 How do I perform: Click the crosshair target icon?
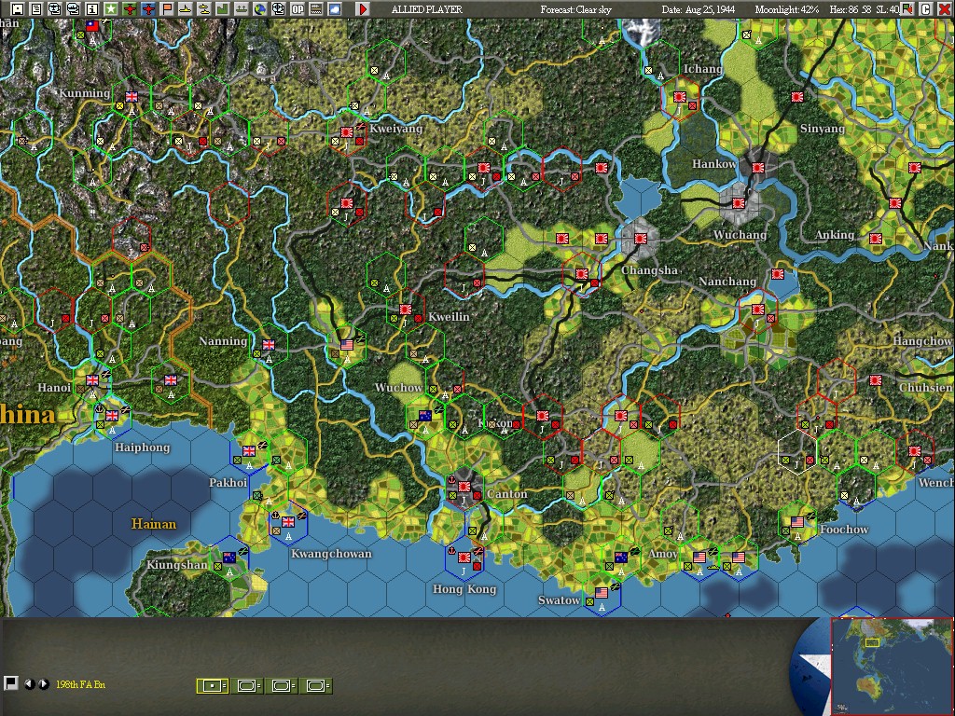coord(278,9)
